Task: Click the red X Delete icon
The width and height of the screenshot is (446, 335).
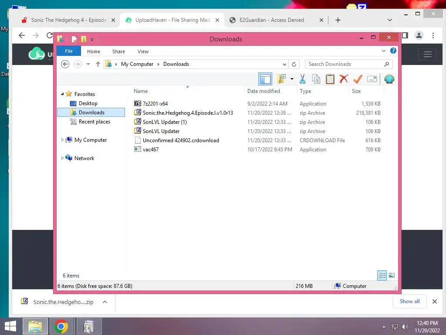Action: (344, 79)
